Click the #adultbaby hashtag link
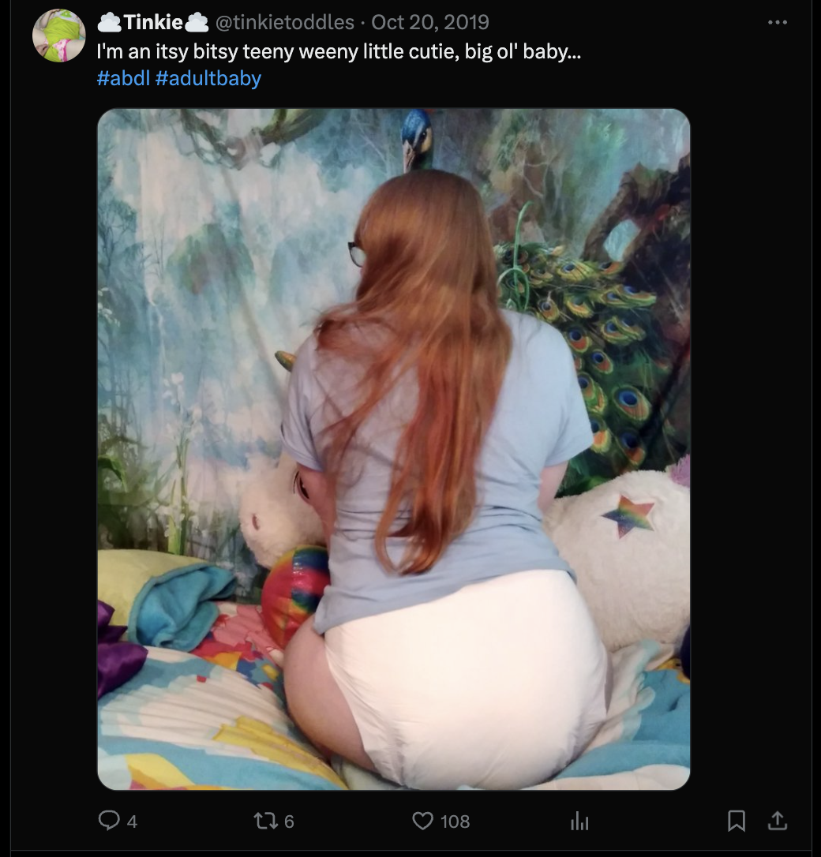Screen dimensions: 821x857 208,78
